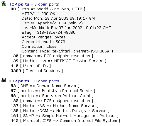Select UDP 445 Microsoft CIFS entry

(65, 121)
